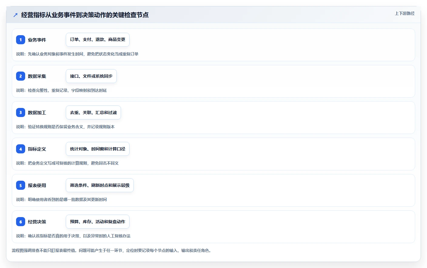Click the note 检查完整性、重复记录、字段映射和到达时延
Screen dimensions: 427x268
pyautogui.click(x=67, y=90)
